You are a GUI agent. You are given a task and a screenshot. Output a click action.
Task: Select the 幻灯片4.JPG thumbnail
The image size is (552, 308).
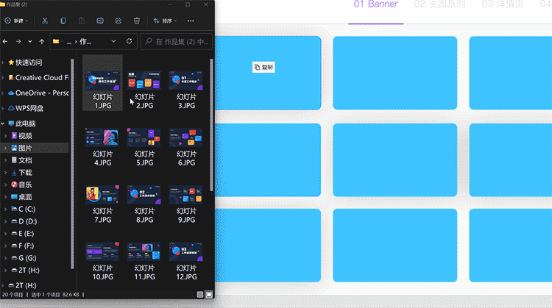[x=102, y=137]
